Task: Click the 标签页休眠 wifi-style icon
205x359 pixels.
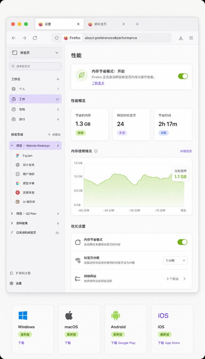Action: pyautogui.click(x=78, y=261)
